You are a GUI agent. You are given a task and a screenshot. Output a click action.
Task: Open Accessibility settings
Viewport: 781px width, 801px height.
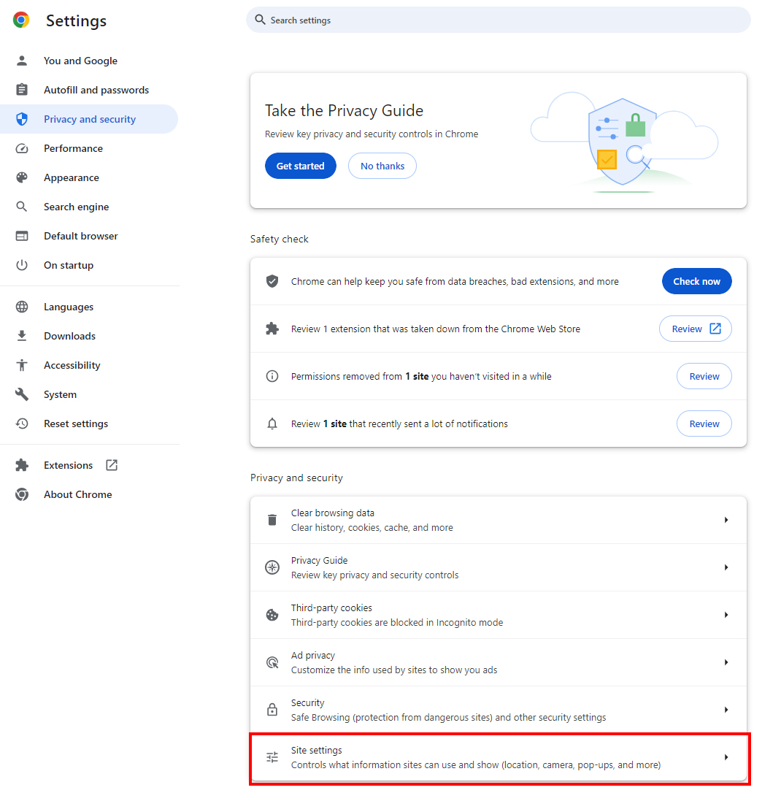(x=89, y=365)
